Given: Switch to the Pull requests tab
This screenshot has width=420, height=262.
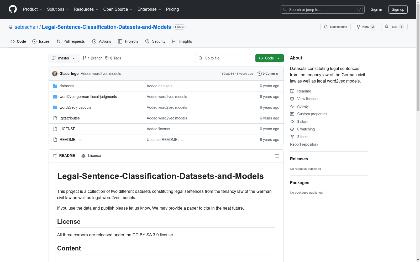Looking at the screenshot, I should click(x=71, y=41).
